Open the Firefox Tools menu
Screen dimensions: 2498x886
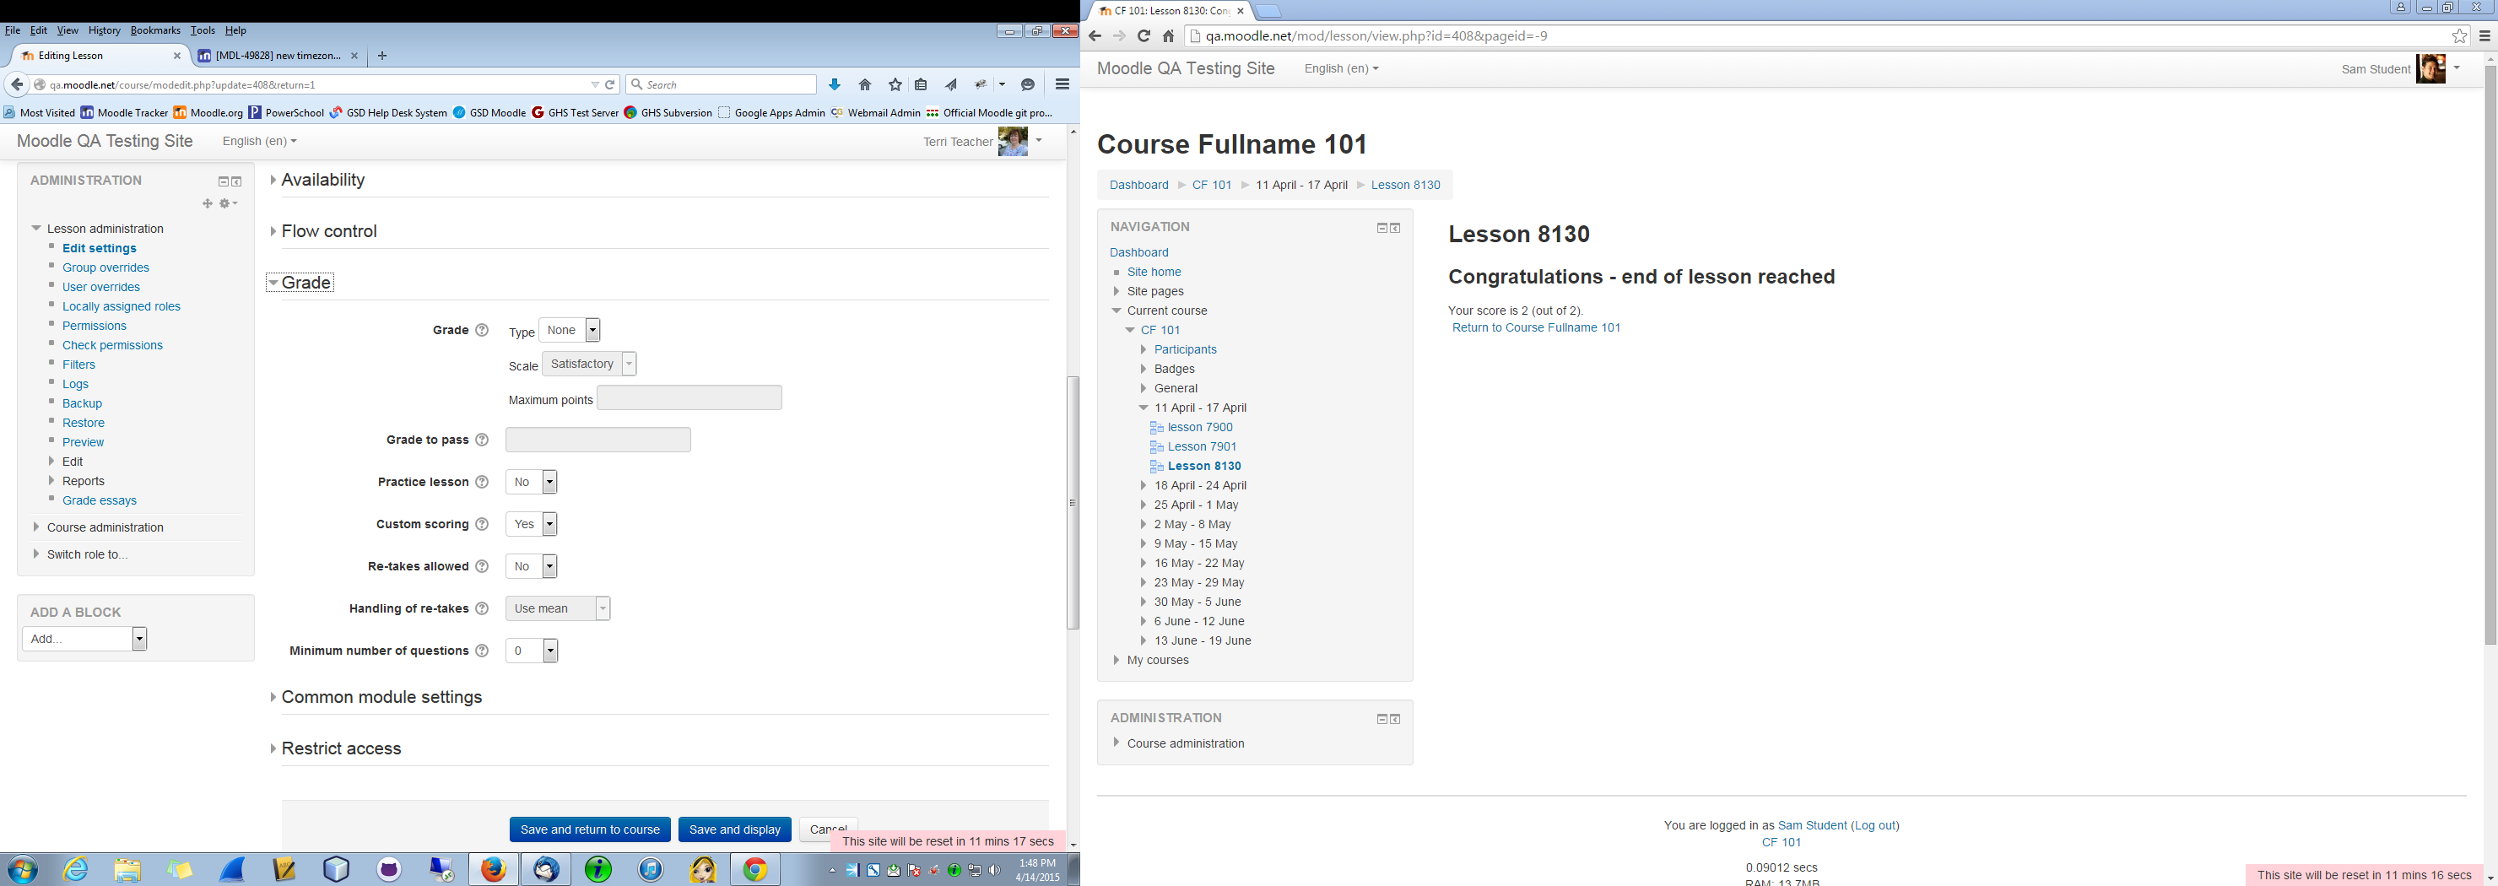coord(203,30)
